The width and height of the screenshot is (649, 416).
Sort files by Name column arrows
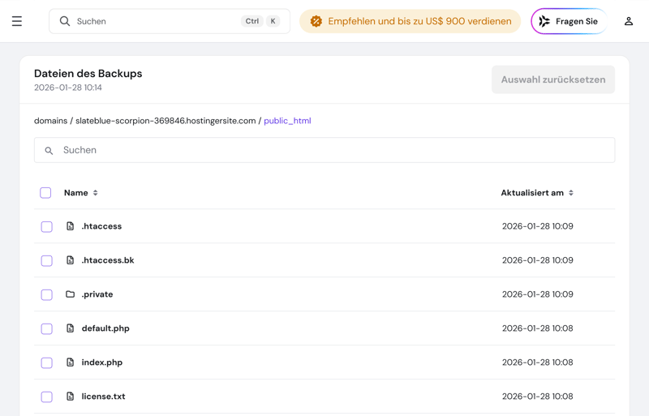(96, 193)
